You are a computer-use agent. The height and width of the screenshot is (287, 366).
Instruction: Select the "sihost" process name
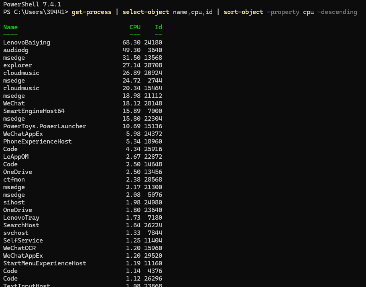[x=14, y=202]
